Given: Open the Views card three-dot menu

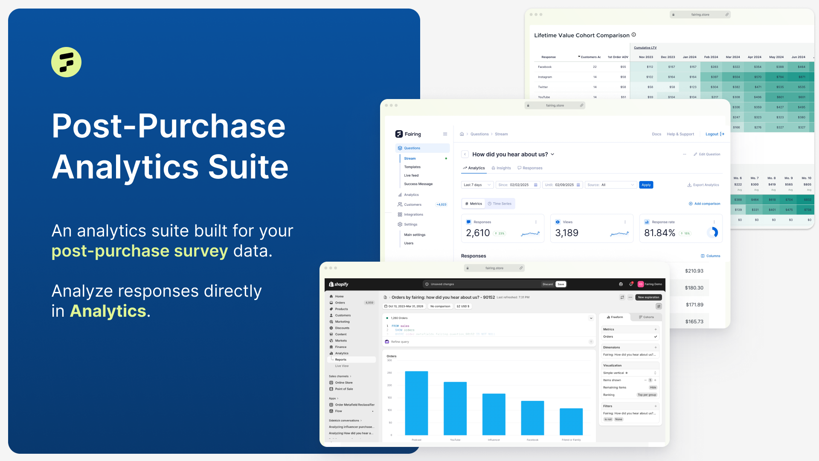Looking at the screenshot, I should coord(625,222).
